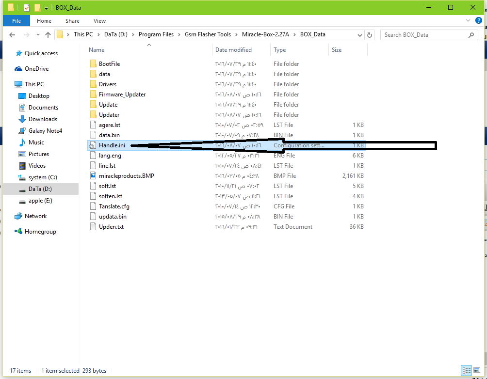
Task: Refresh the BOX_Data folder view
Action: click(369, 35)
